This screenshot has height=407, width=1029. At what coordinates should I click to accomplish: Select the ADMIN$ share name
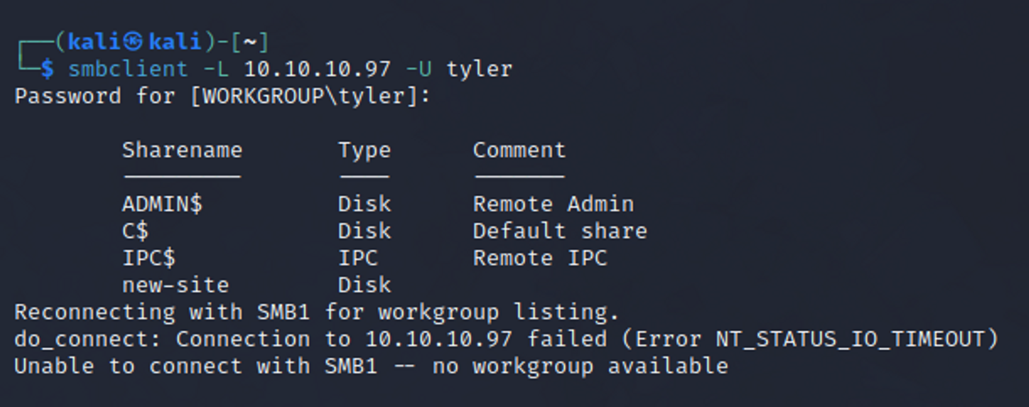[162, 204]
